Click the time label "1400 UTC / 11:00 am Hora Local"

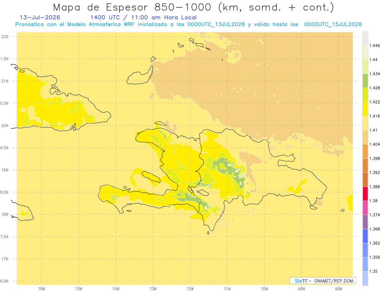(143, 17)
